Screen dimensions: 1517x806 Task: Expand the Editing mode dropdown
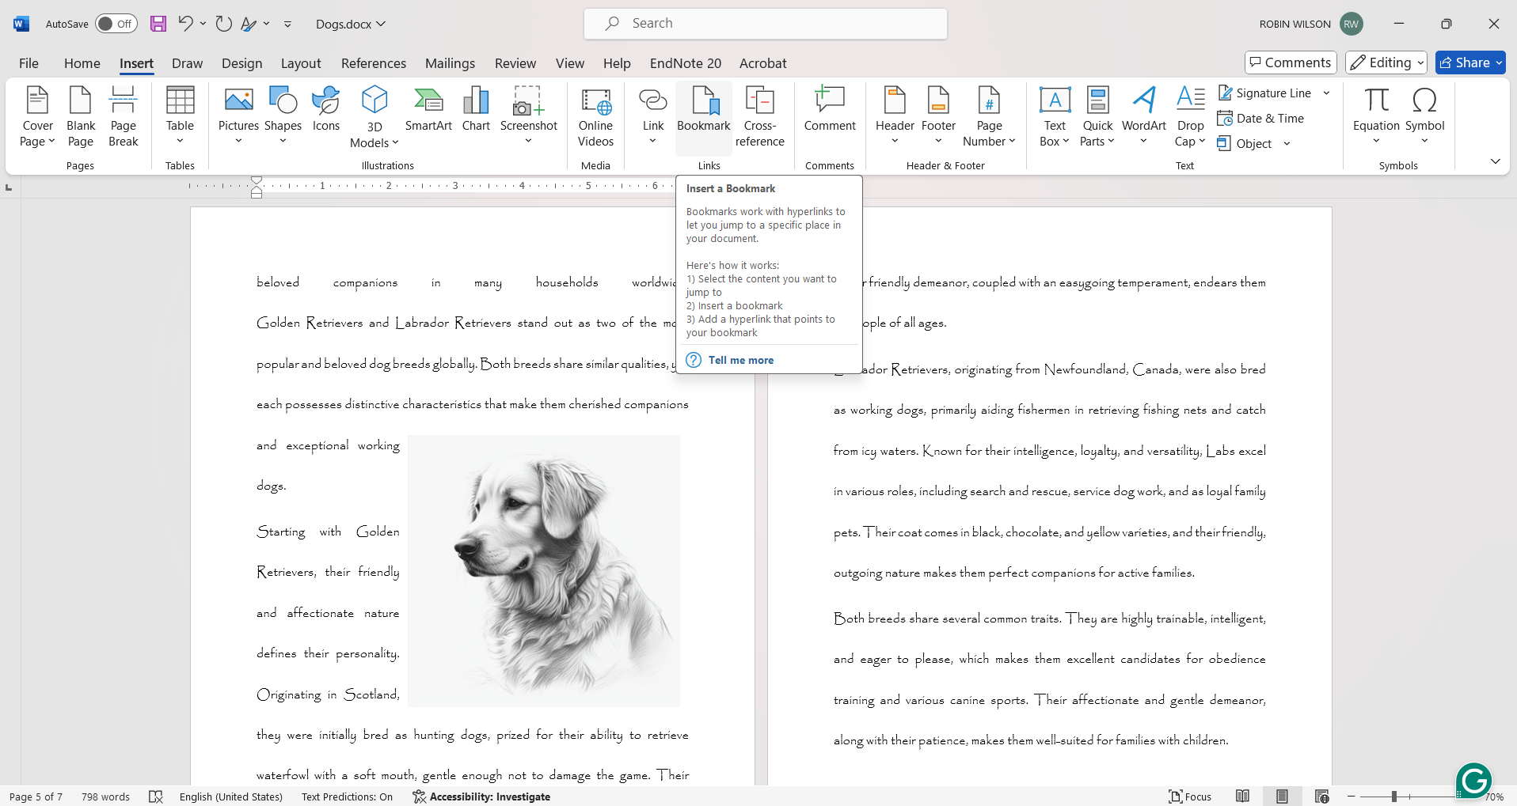pyautogui.click(x=1386, y=62)
